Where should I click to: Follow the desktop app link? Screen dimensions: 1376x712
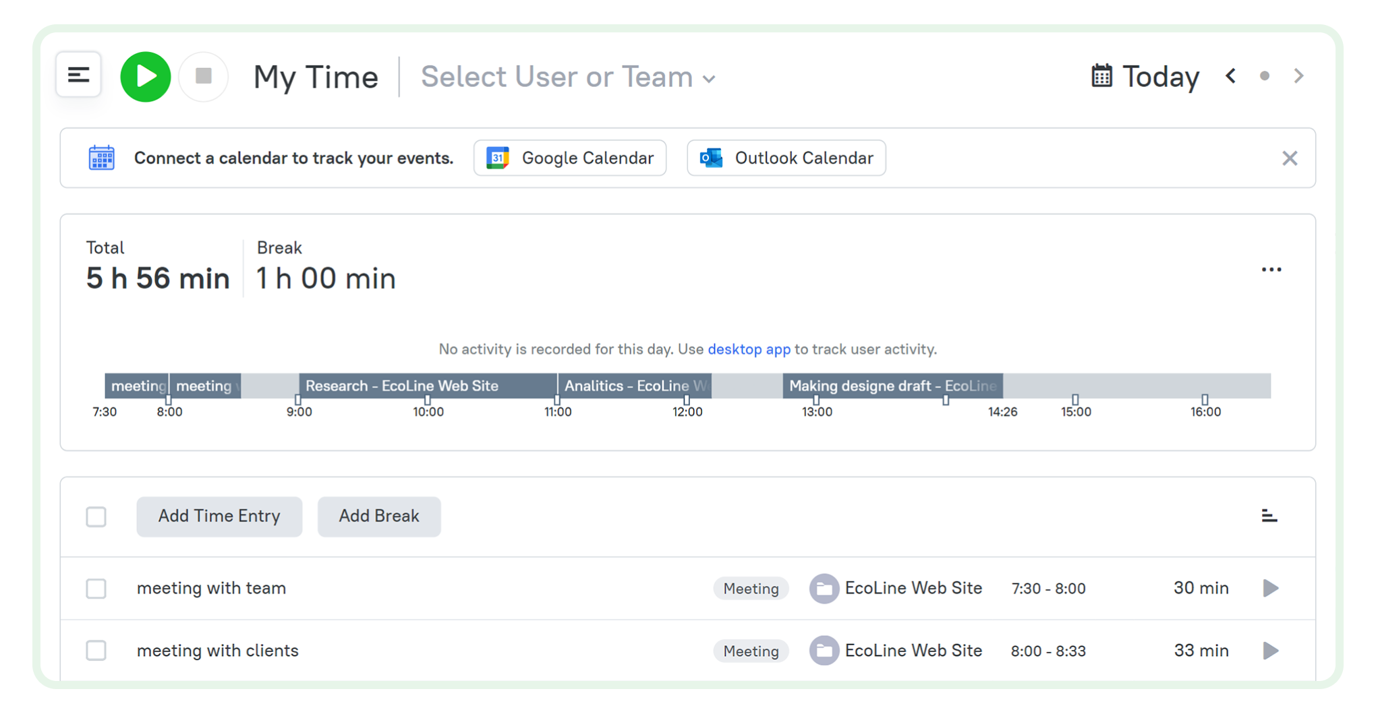749,349
